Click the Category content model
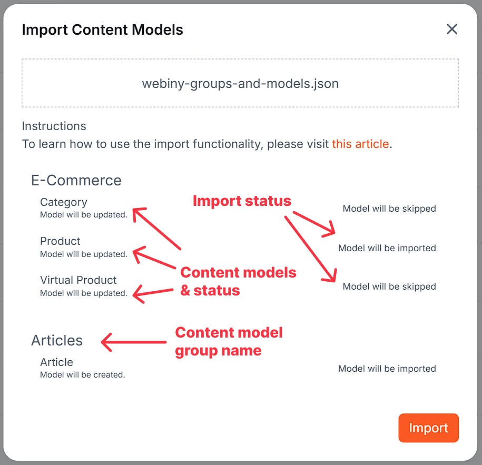 (x=63, y=202)
